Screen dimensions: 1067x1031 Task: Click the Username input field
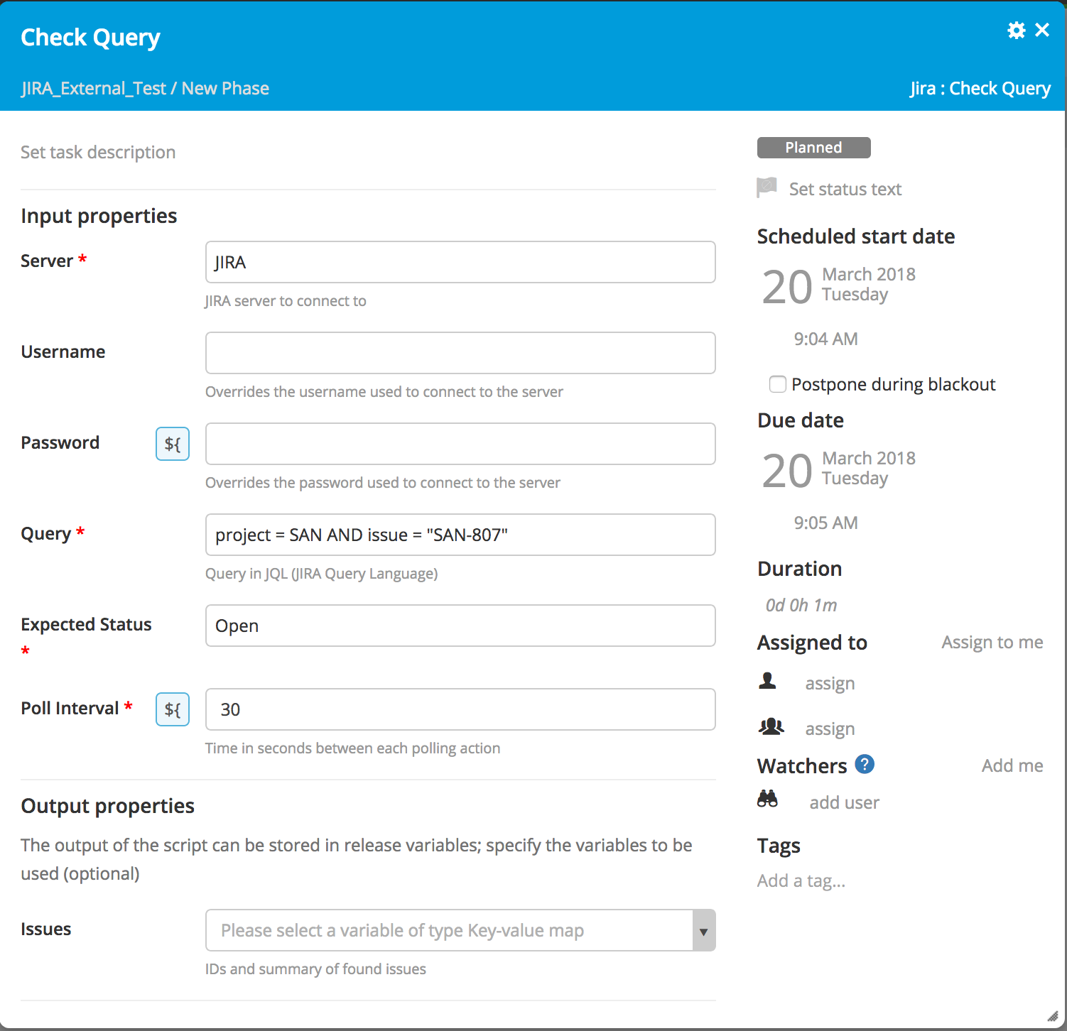460,353
